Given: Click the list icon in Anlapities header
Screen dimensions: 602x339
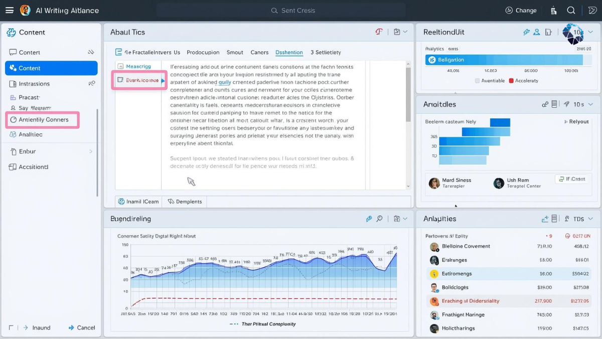Looking at the screenshot, I should [554, 219].
